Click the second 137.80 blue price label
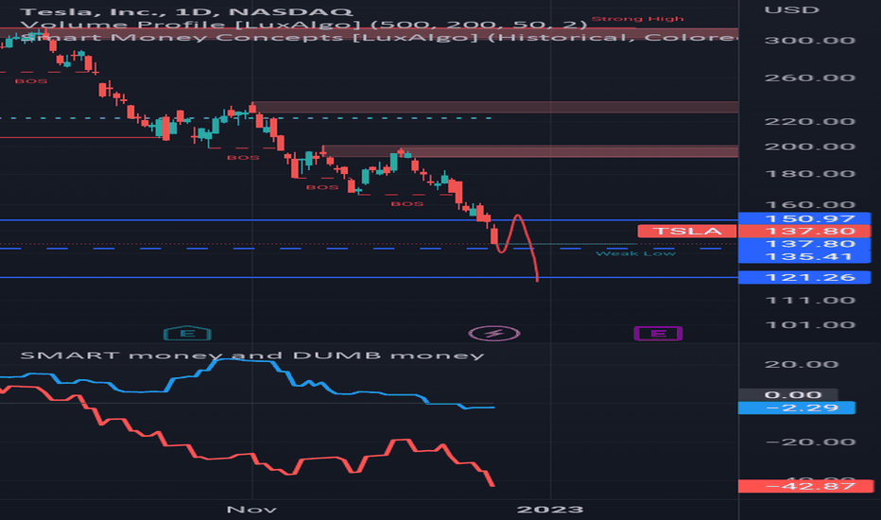 click(804, 244)
